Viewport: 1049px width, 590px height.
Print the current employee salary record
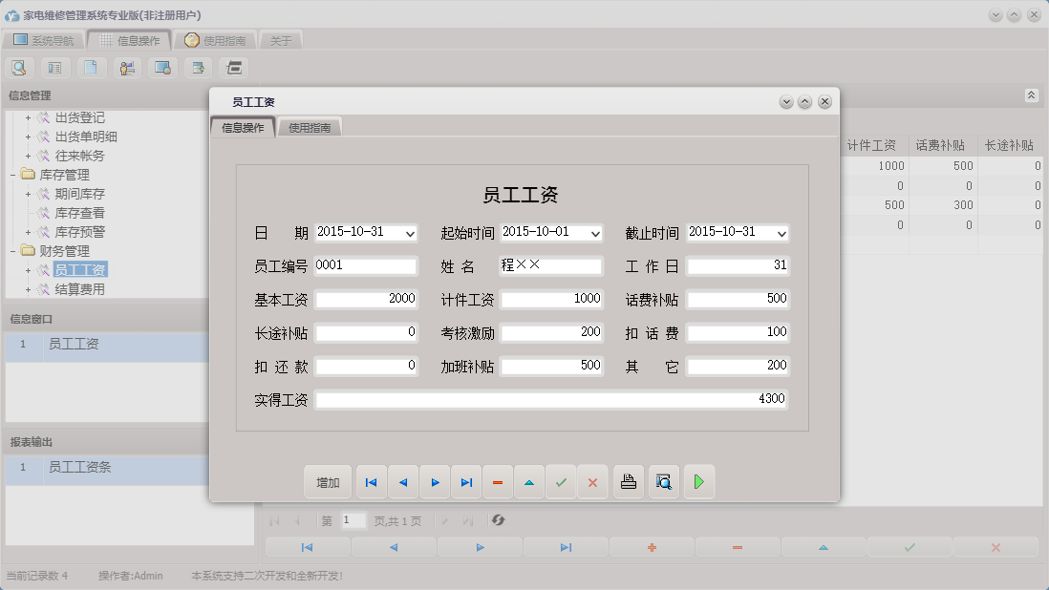coord(628,482)
